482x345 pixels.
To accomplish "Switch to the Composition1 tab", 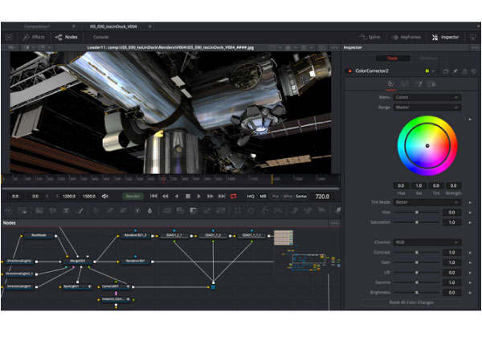I will coord(37,26).
